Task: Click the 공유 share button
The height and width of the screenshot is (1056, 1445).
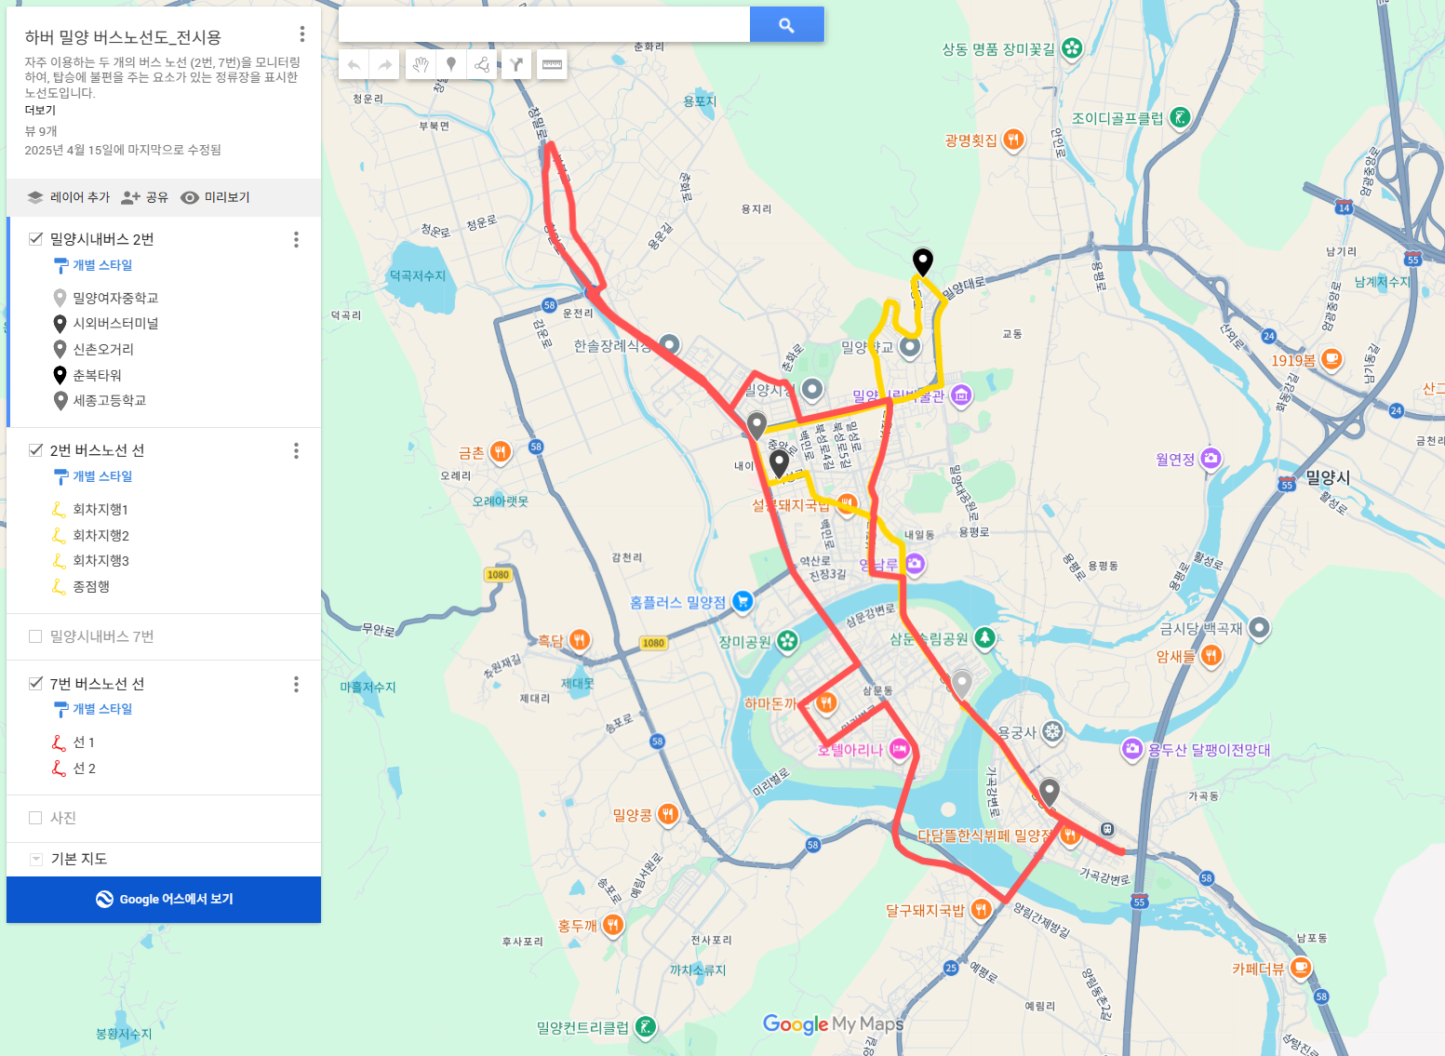Action: [145, 197]
